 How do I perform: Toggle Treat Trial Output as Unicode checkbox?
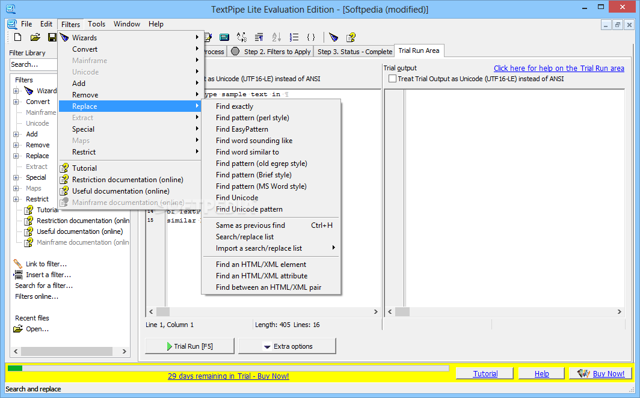392,79
